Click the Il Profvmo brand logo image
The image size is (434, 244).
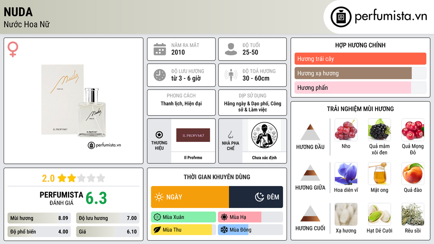click(193, 135)
